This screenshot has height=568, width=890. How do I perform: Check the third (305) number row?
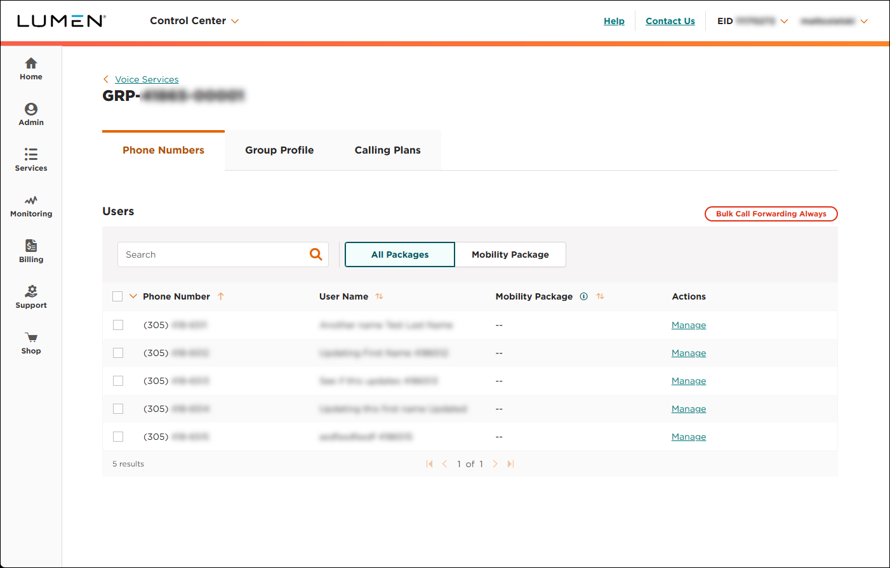coord(118,381)
